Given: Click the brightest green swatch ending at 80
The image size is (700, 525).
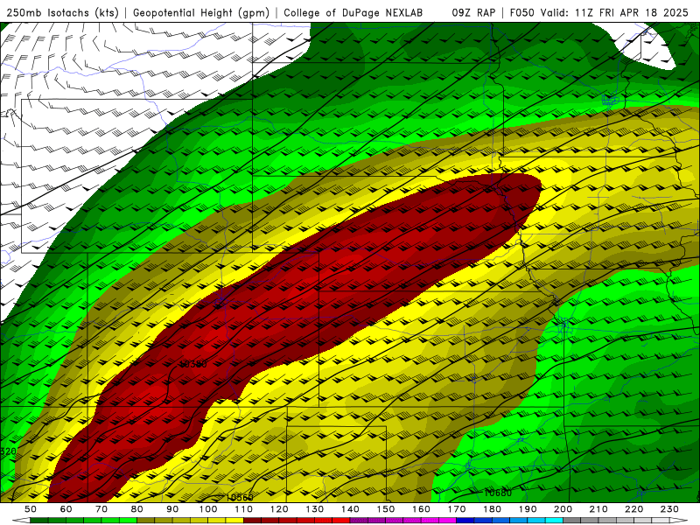Looking at the screenshot, I should (128, 521).
